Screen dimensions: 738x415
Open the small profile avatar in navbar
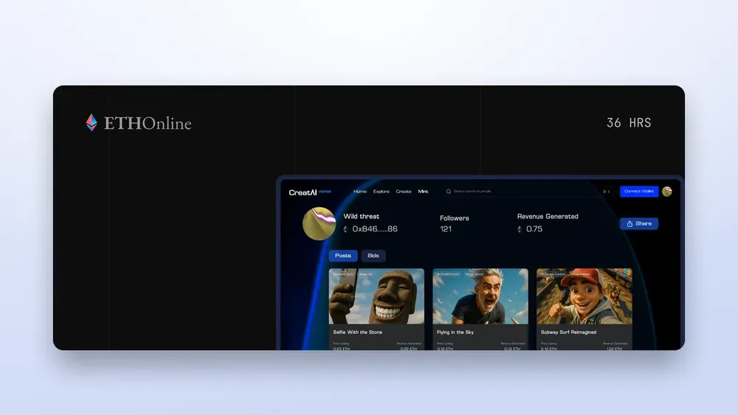[667, 192]
